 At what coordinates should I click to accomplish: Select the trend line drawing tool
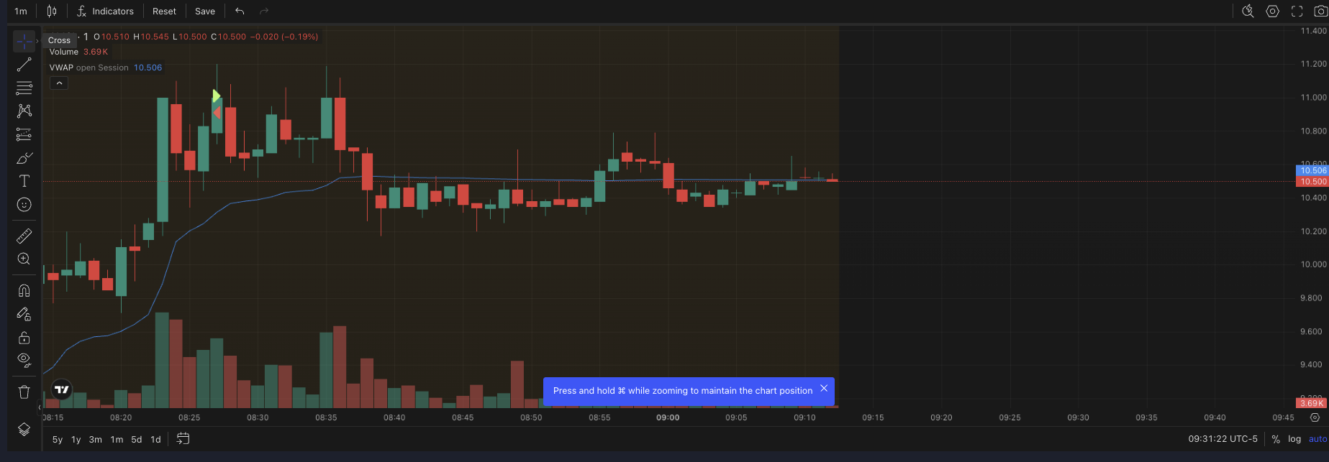click(x=24, y=65)
